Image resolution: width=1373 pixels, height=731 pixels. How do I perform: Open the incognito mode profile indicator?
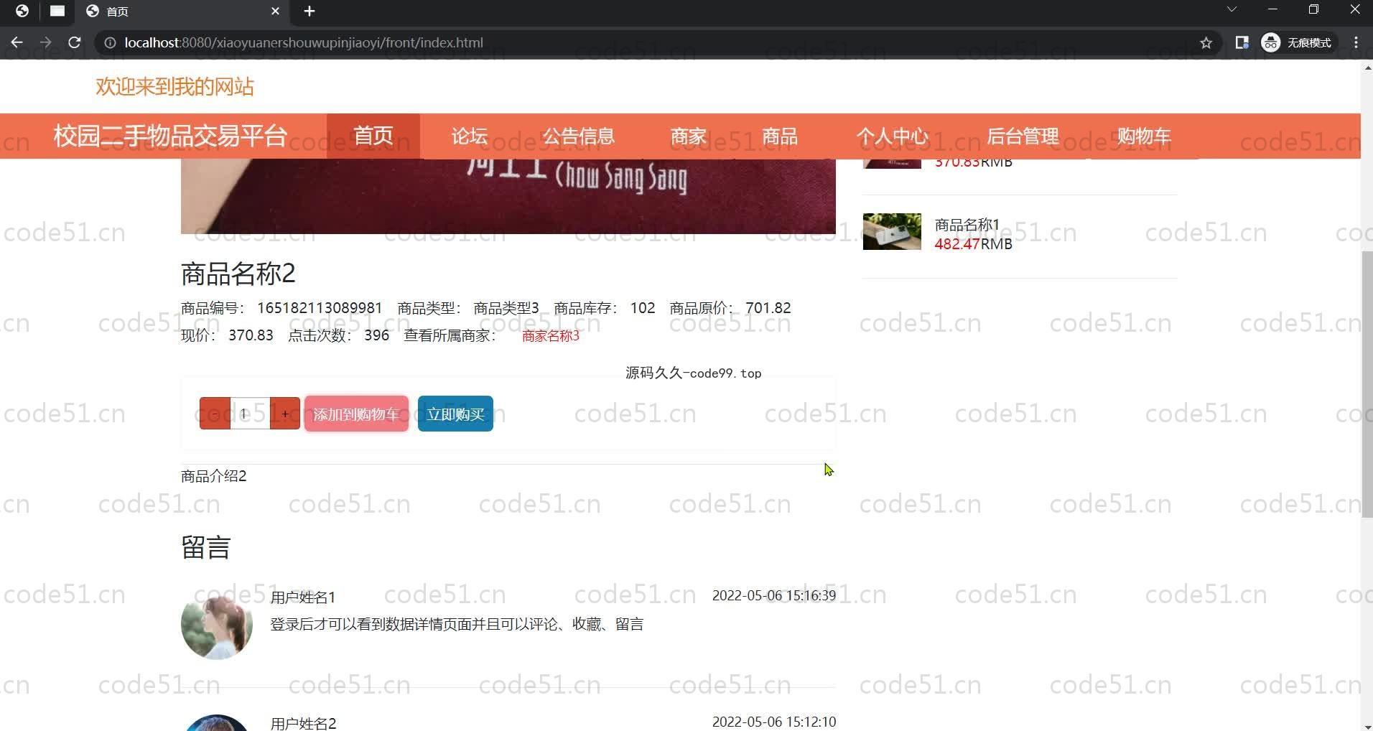pos(1297,42)
